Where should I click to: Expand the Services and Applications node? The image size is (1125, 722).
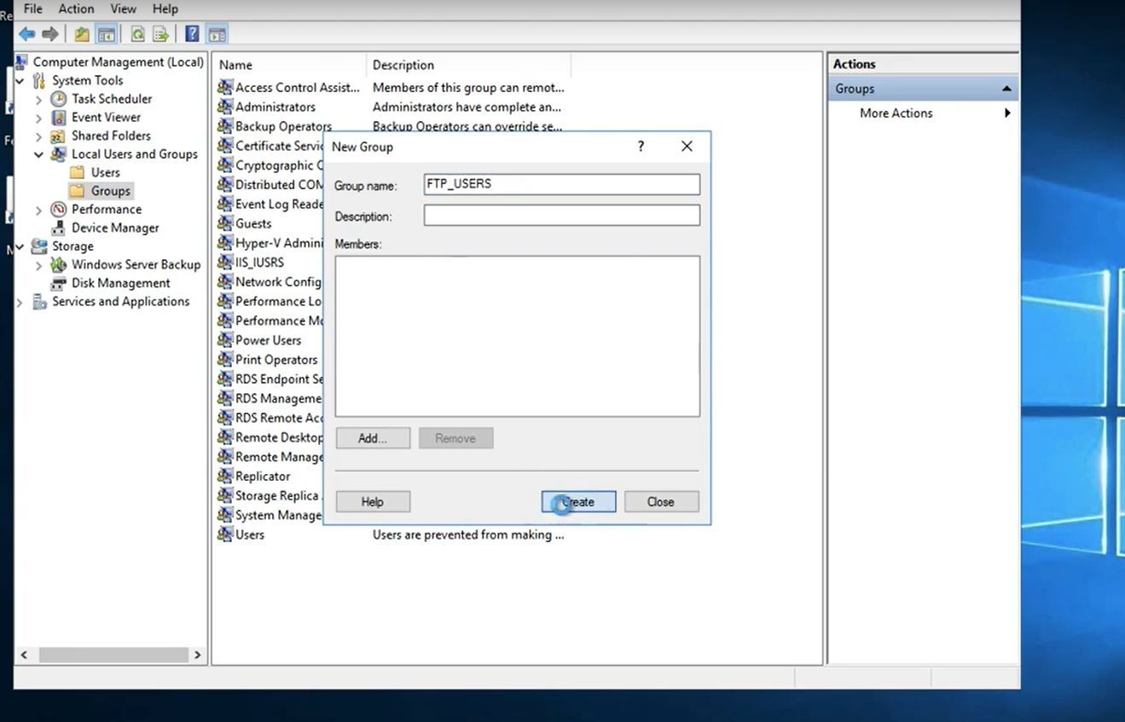point(20,303)
